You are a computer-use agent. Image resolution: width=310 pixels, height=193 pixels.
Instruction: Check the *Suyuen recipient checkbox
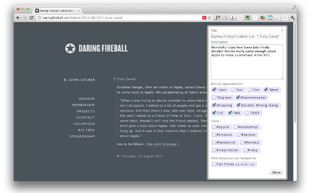(x=214, y=97)
